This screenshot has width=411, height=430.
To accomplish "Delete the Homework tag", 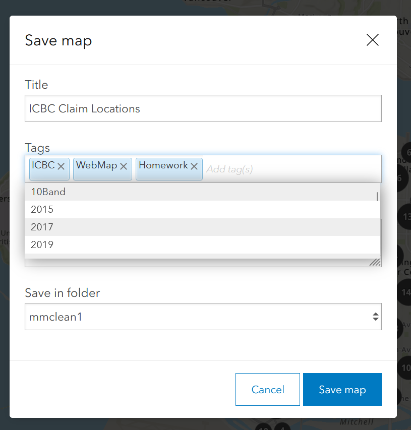I will [194, 166].
